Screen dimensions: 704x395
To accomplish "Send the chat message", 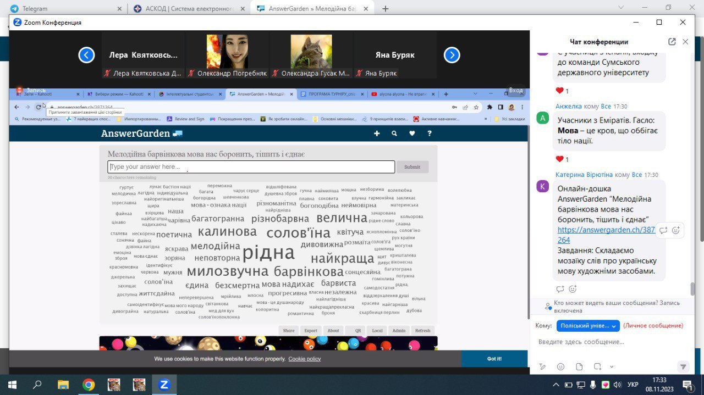I will (x=683, y=366).
